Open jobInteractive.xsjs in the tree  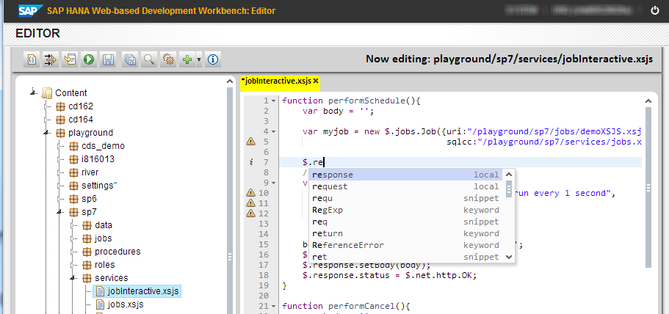pyautogui.click(x=143, y=291)
